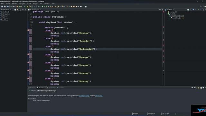
Task: Open the Window menu
Action: pos(47,4)
